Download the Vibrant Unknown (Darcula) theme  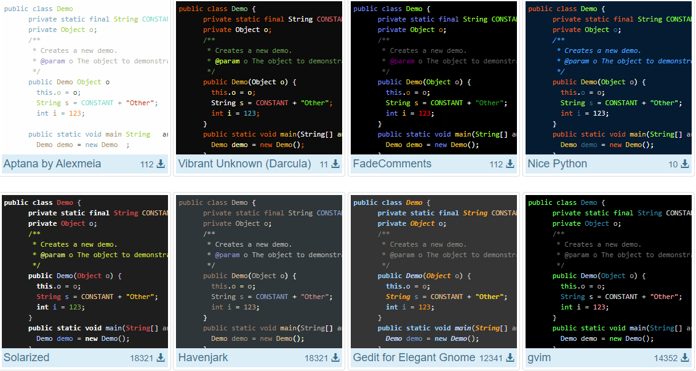[335, 164]
